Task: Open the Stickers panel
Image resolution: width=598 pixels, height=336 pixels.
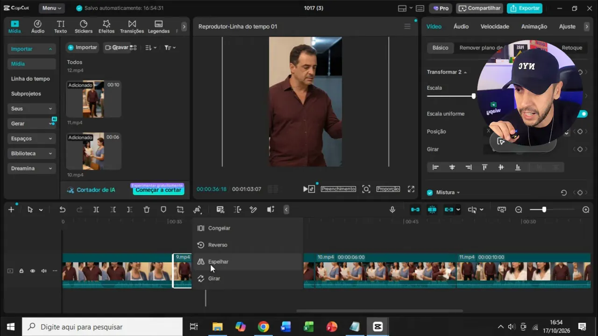Action: click(x=84, y=27)
